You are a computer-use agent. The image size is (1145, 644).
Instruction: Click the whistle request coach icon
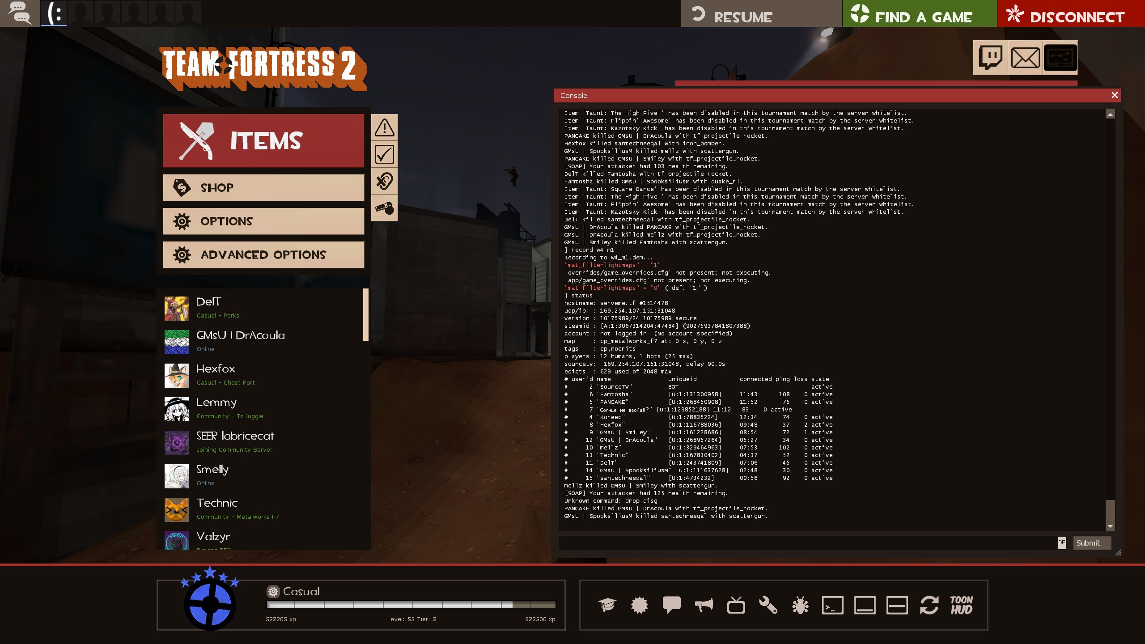click(384, 208)
